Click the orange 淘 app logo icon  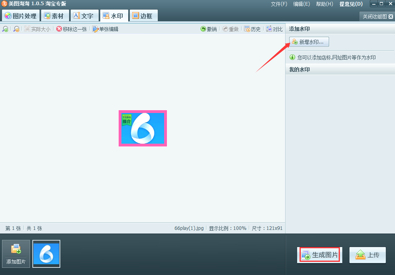4,4
